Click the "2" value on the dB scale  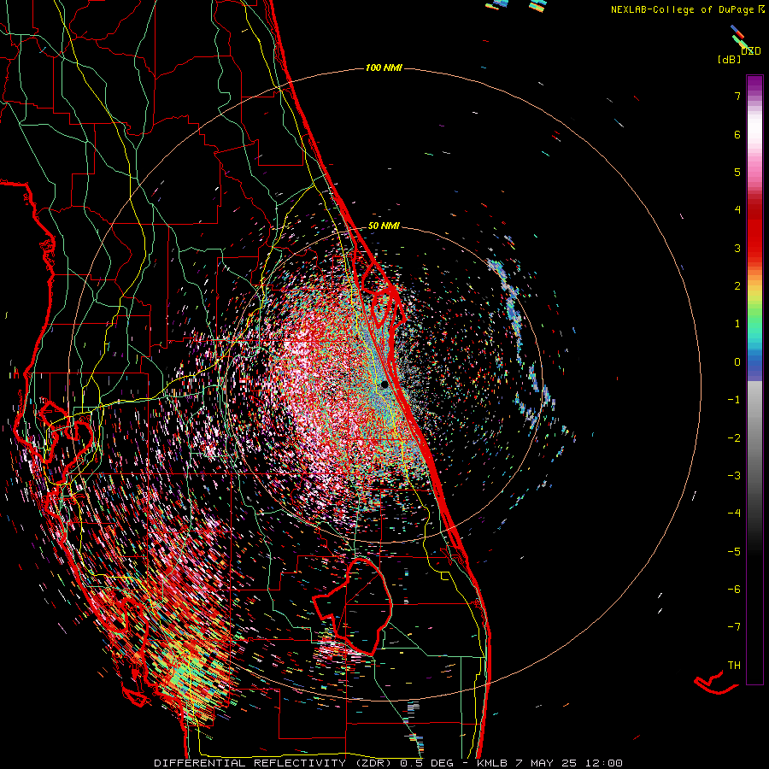pyautogui.click(x=737, y=286)
